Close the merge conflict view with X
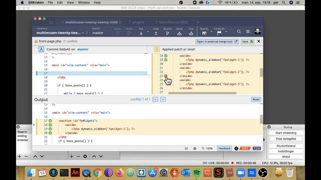 click(x=259, y=41)
